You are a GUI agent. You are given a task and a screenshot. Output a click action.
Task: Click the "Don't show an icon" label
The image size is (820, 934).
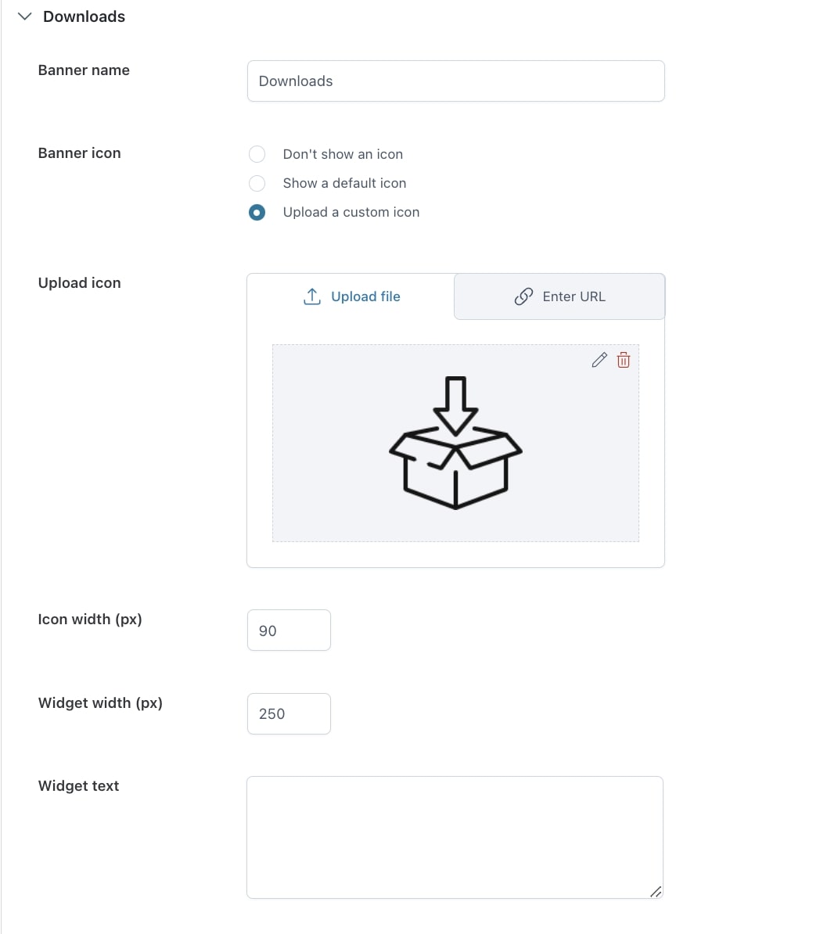pos(343,154)
